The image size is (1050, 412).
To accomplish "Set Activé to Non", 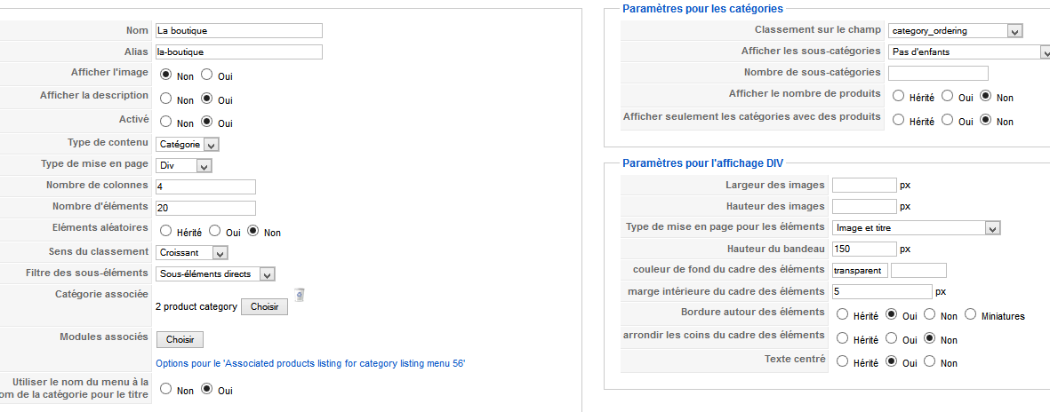I will click(x=166, y=122).
